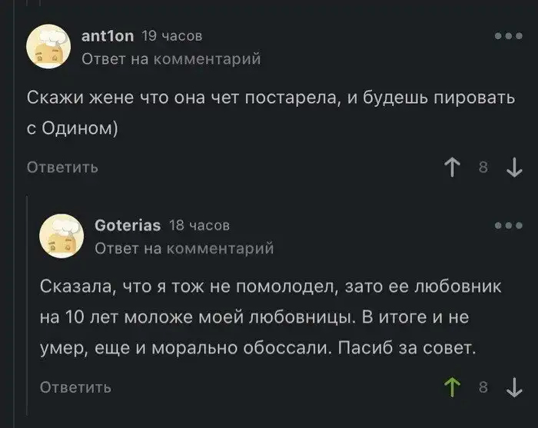The width and height of the screenshot is (538, 428).
Task: Go to parent via ant1on's "Ответ на комментарий"
Action: (x=171, y=58)
